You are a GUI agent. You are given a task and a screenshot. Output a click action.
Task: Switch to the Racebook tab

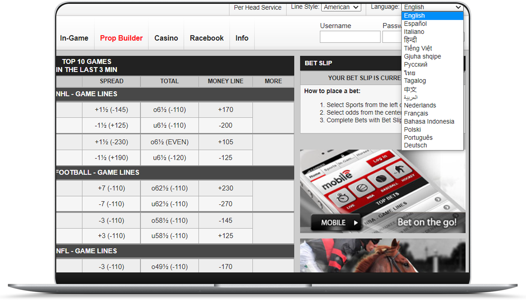click(x=207, y=38)
